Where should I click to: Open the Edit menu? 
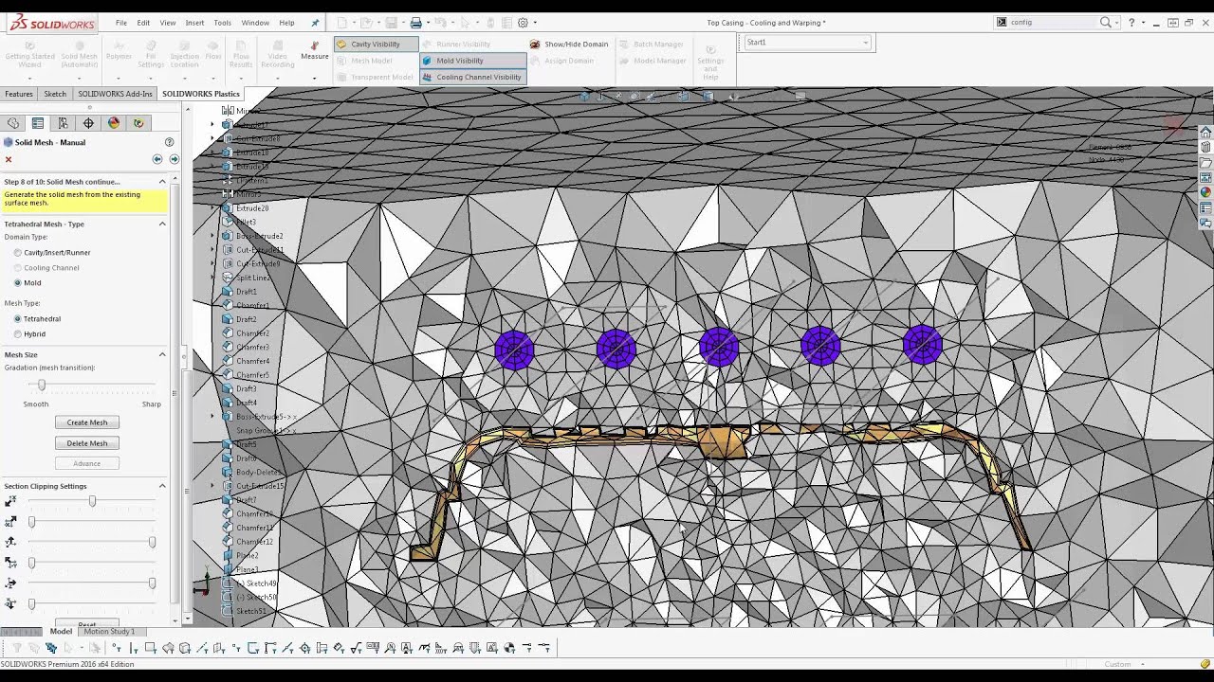[x=143, y=23]
